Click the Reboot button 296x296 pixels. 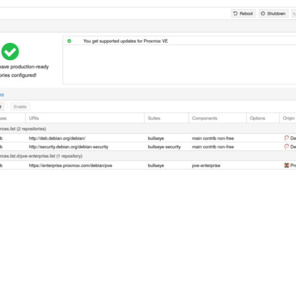[243, 14]
